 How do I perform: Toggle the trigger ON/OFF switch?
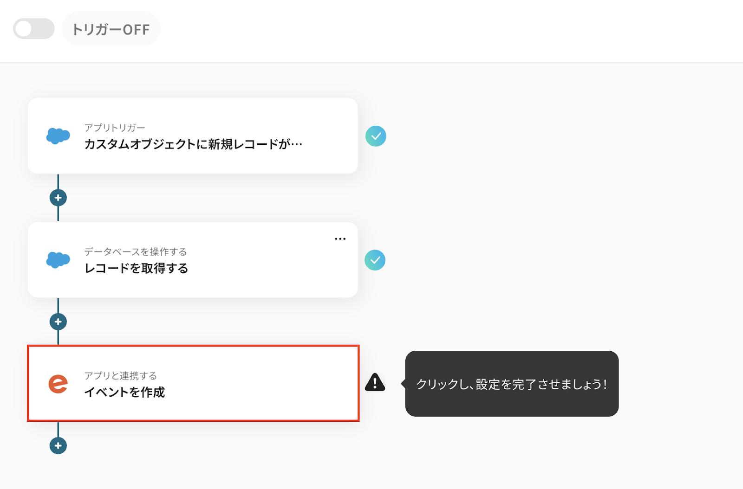tap(33, 29)
